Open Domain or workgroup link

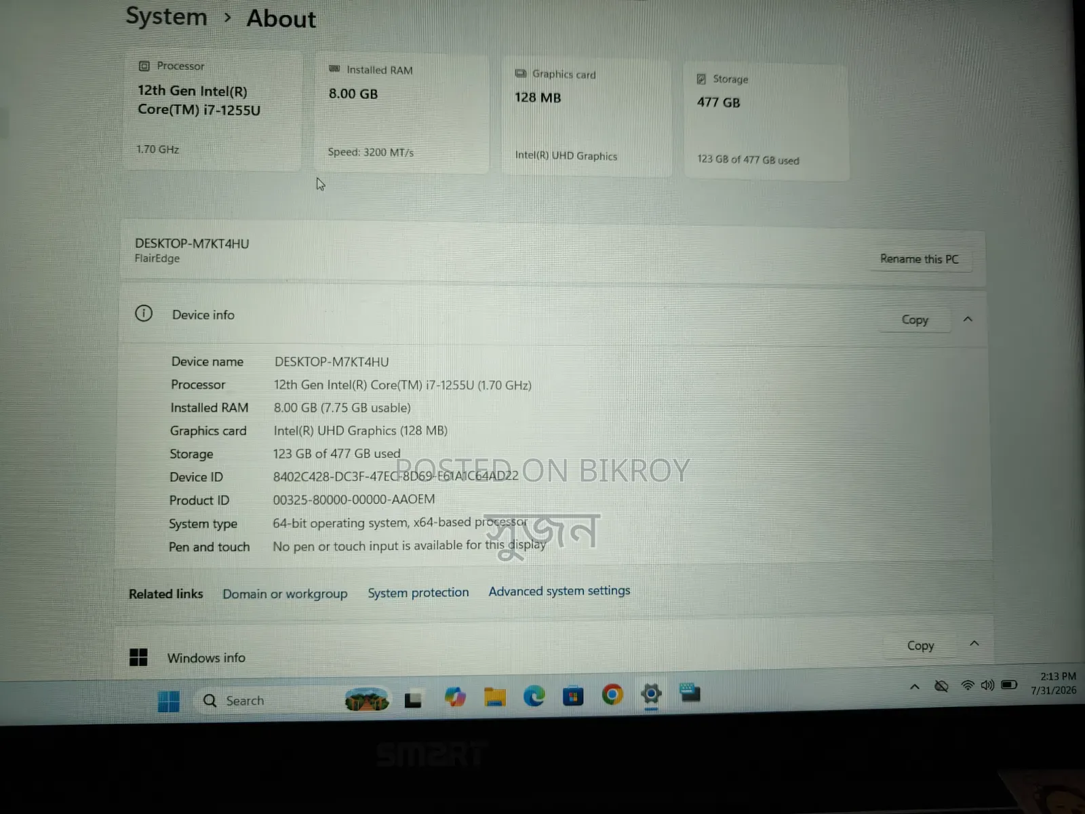tap(285, 594)
